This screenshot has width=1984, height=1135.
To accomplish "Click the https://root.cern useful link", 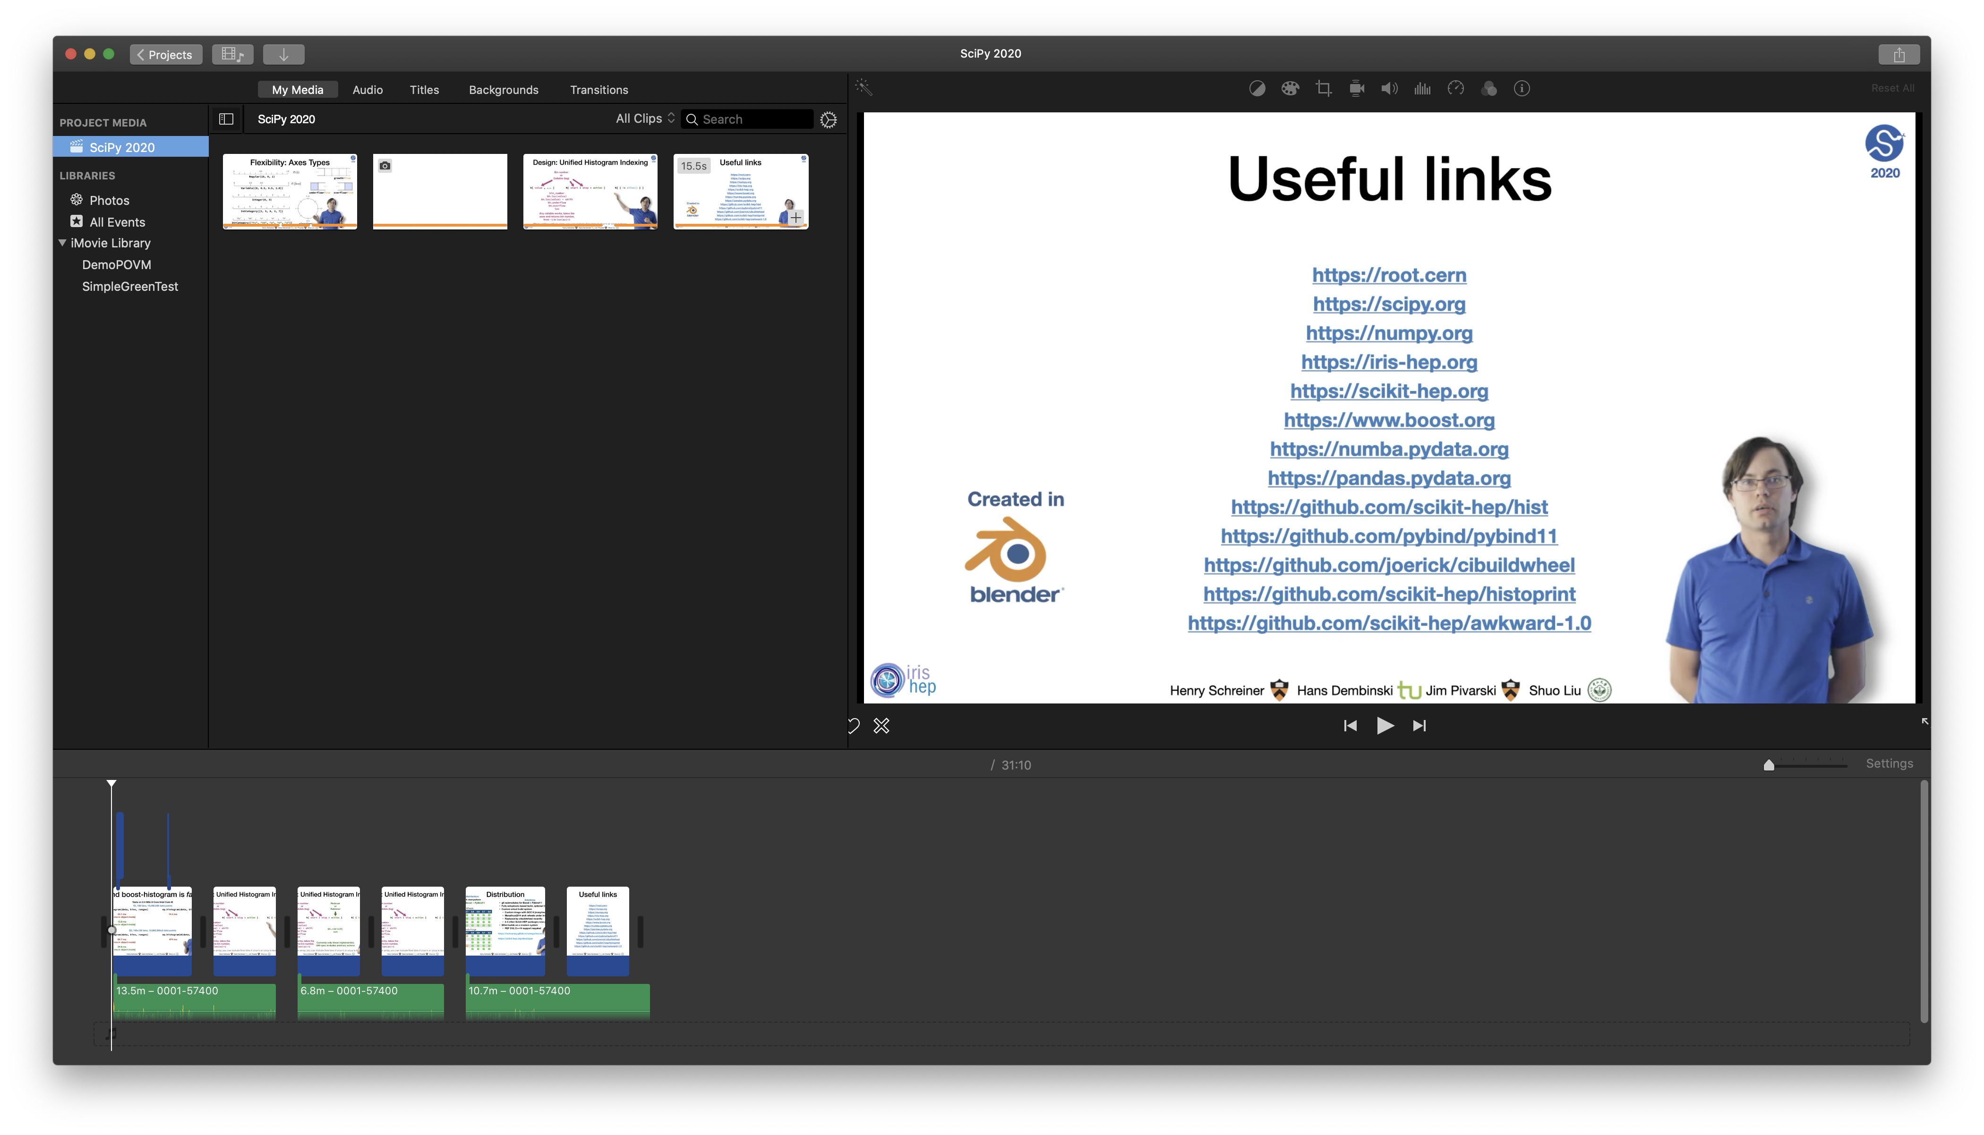I will 1388,274.
